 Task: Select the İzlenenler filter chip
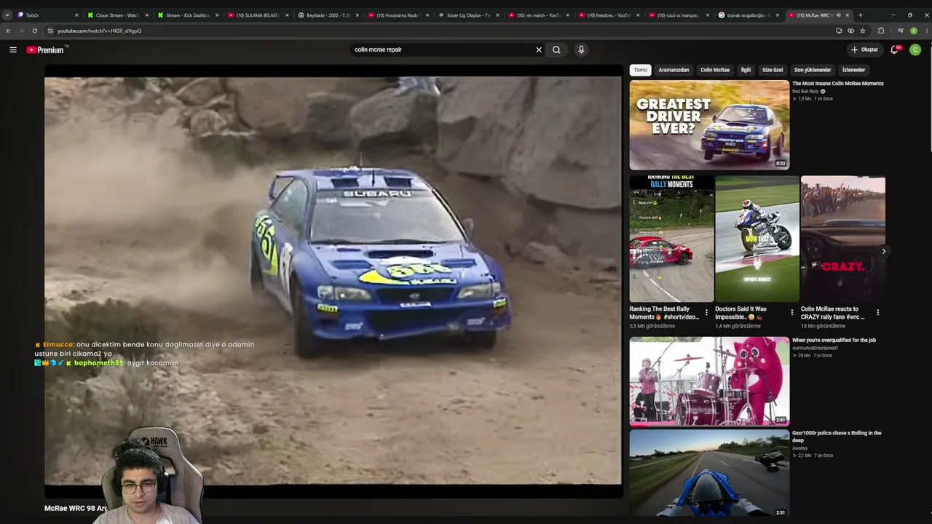853,70
